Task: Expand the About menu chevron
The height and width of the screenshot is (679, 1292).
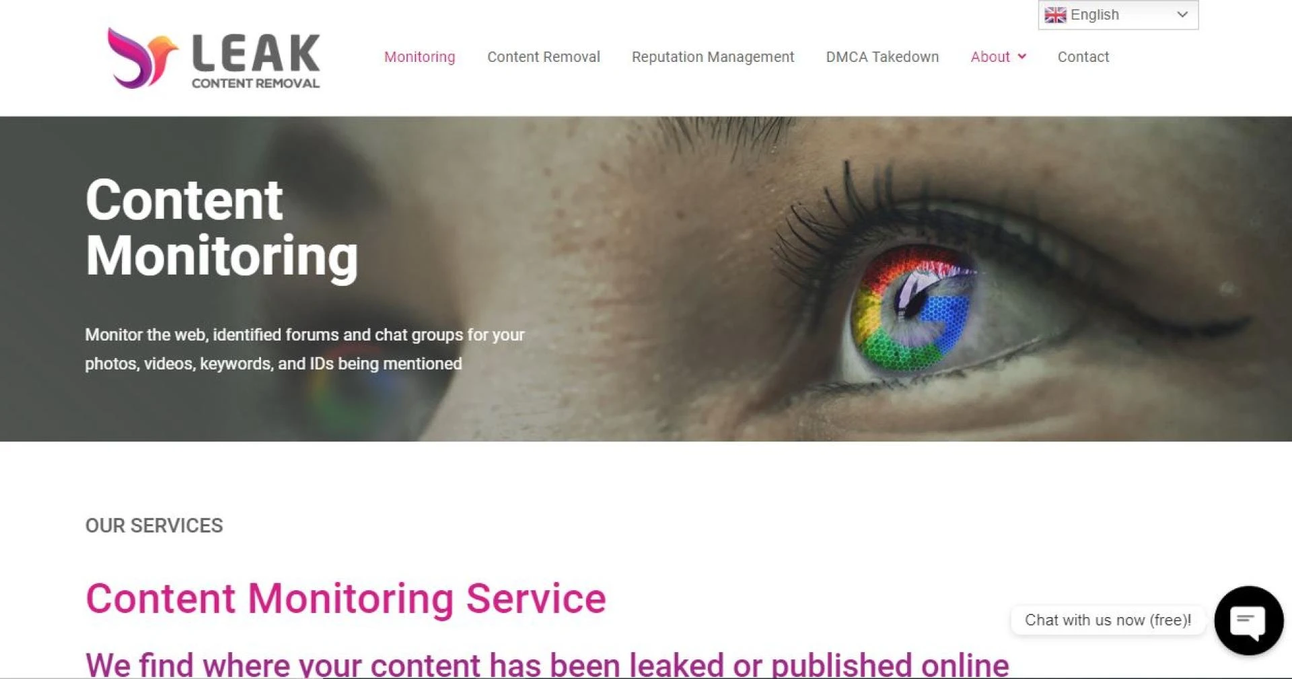Action: pyautogui.click(x=1022, y=57)
